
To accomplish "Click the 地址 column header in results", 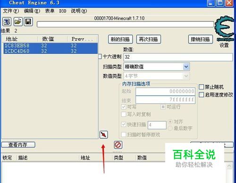I will coord(20,39).
